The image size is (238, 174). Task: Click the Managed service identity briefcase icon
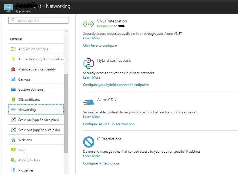pyautogui.click(x=13, y=69)
